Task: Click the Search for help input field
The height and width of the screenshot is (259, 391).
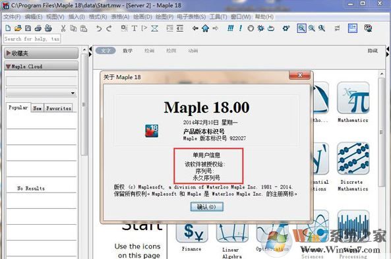Action: (32, 39)
